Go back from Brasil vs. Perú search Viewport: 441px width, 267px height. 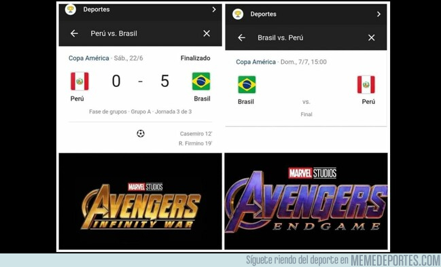(242, 37)
